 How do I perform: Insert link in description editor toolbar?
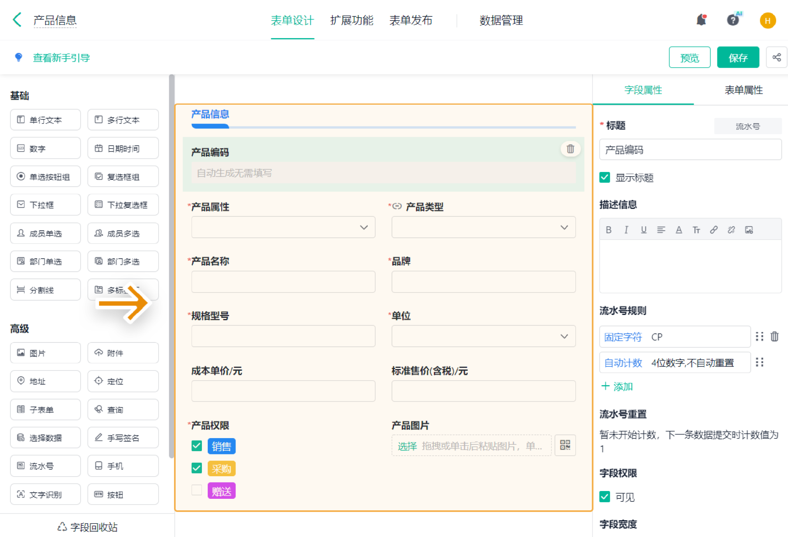[714, 230]
